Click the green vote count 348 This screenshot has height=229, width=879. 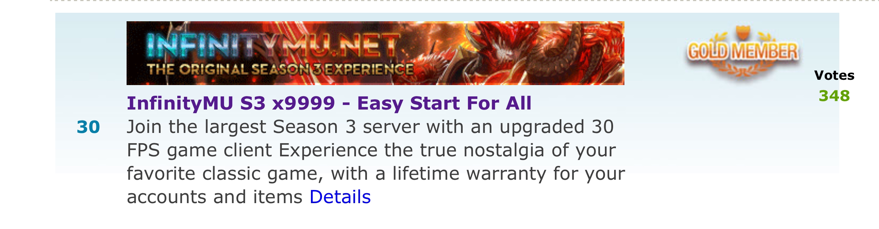pyautogui.click(x=834, y=96)
